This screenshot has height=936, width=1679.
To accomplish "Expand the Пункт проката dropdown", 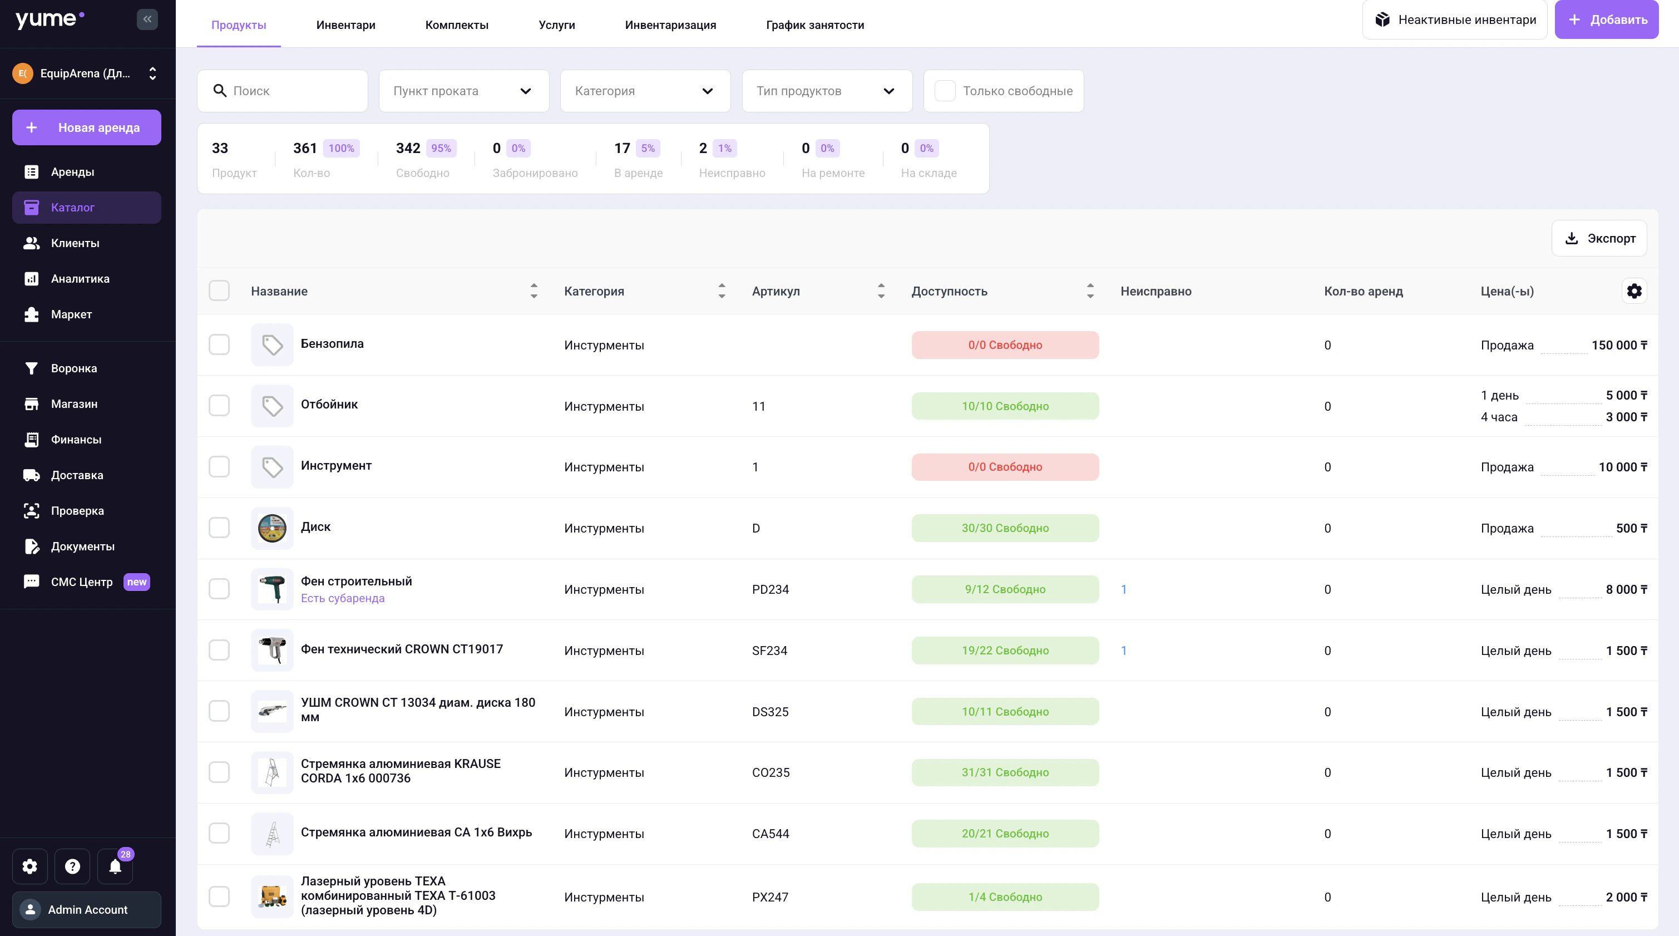I will (463, 91).
